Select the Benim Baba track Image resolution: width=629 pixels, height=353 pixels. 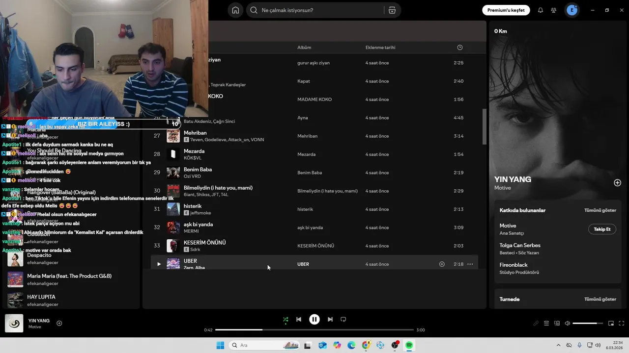314,173
